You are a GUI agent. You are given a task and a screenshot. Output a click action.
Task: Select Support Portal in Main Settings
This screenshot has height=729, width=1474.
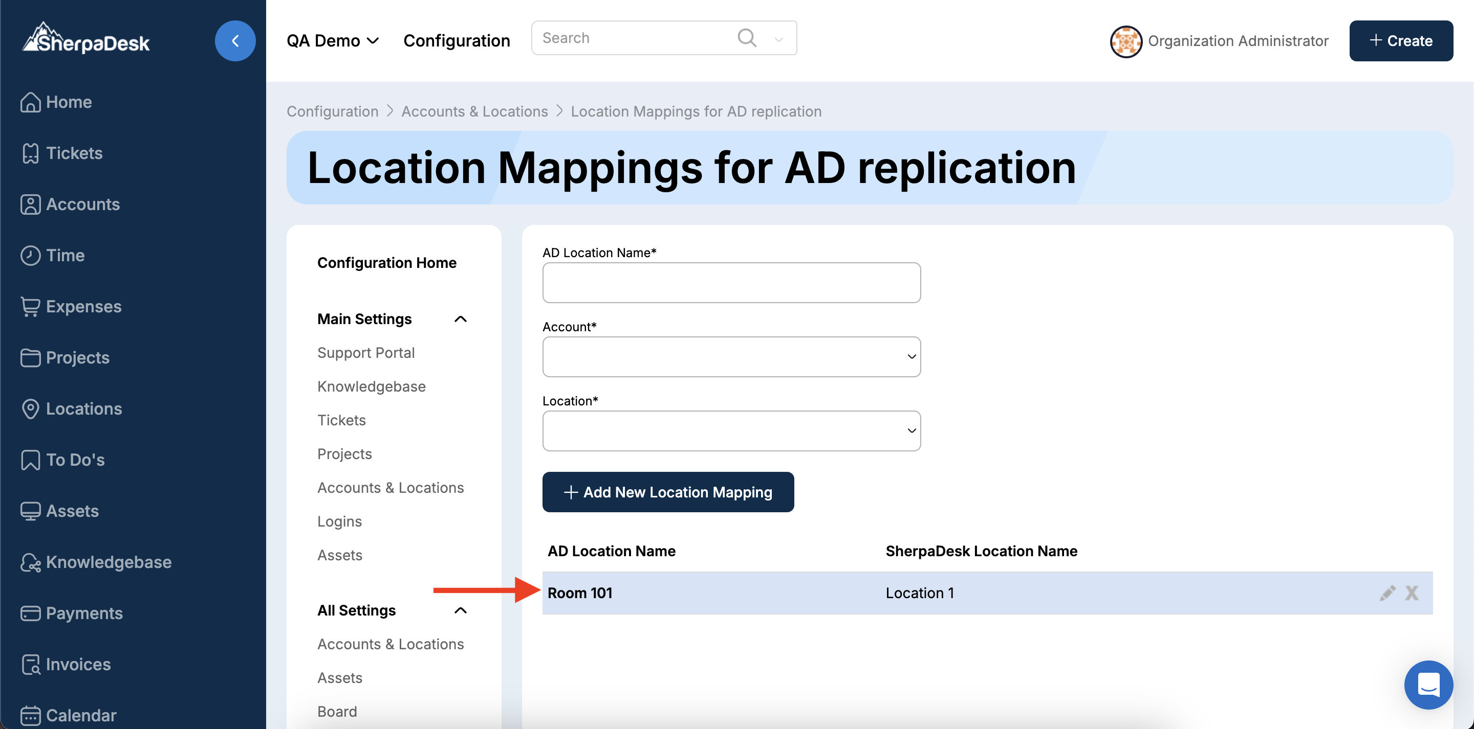365,353
